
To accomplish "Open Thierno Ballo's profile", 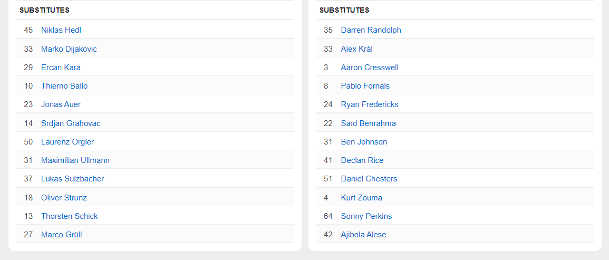I will (x=64, y=86).
